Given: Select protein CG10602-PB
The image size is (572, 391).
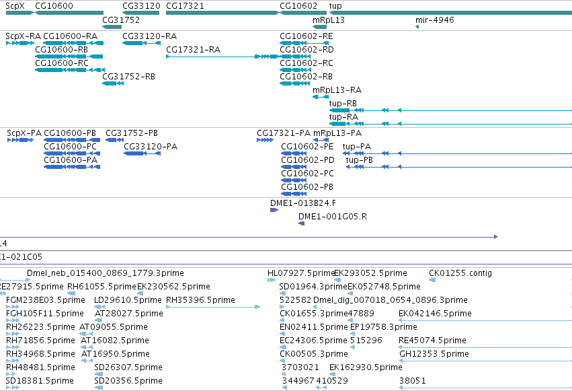Looking at the screenshot, I should coord(294,194).
